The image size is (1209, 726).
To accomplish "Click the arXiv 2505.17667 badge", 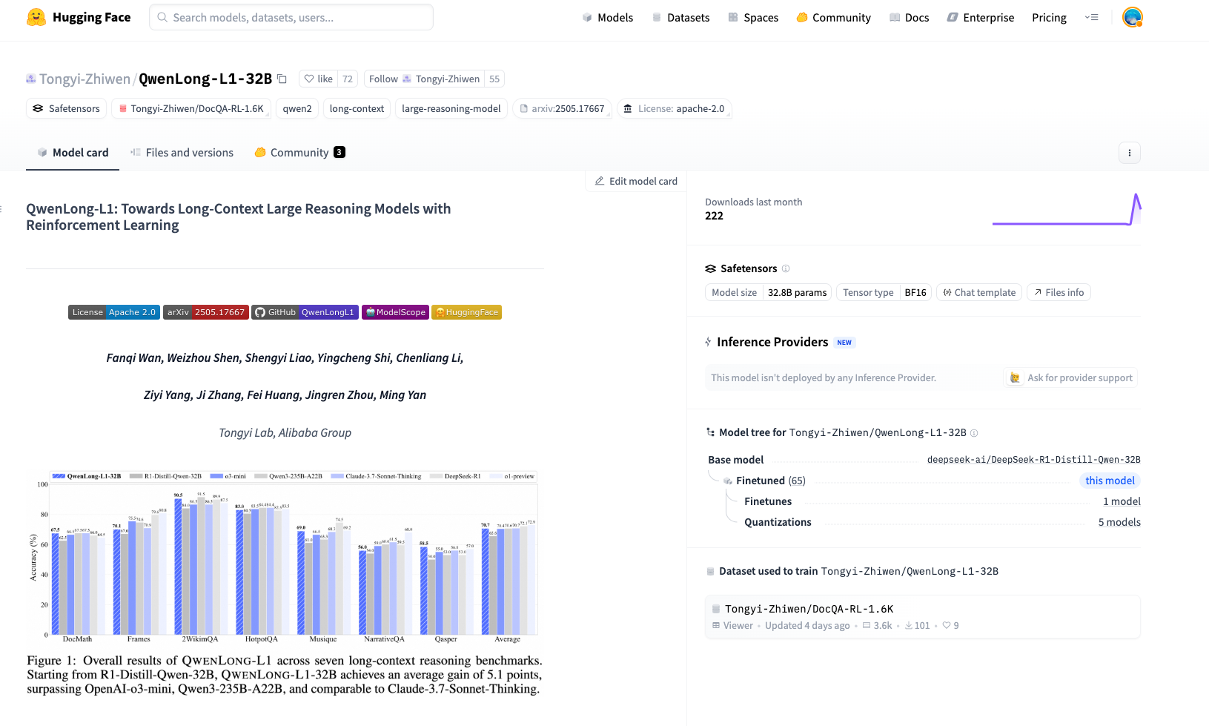I will coord(206,312).
